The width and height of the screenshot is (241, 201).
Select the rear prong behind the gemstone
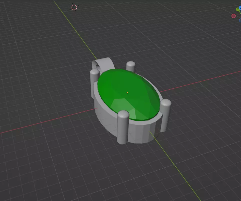(131, 66)
